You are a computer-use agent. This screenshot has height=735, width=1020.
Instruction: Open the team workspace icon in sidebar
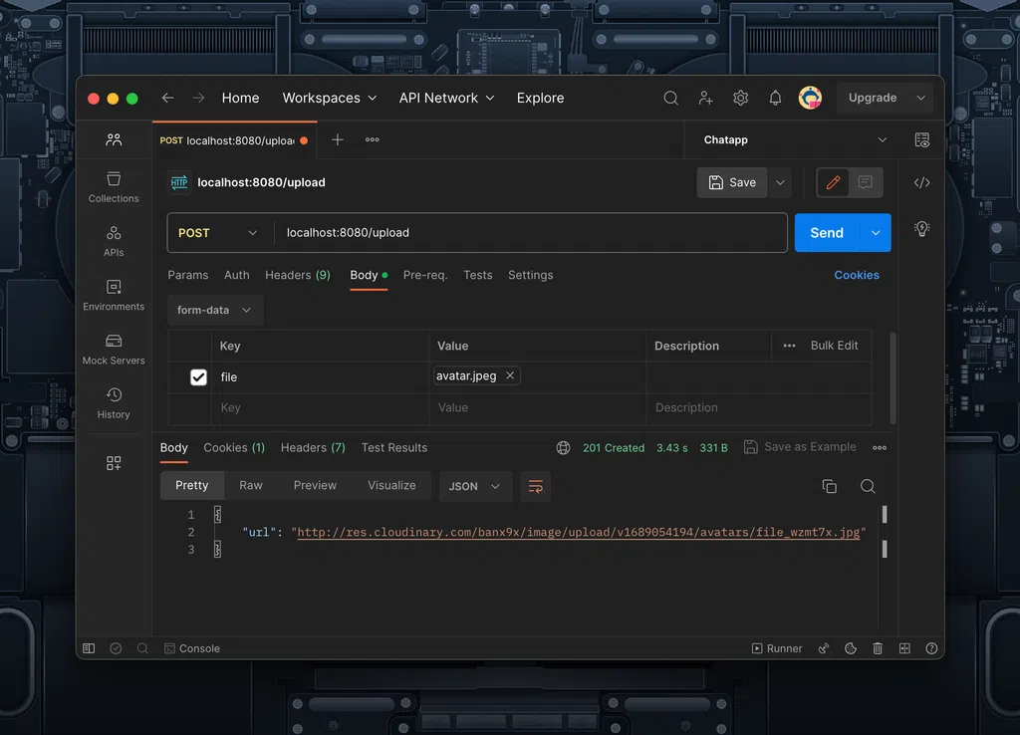pos(114,139)
